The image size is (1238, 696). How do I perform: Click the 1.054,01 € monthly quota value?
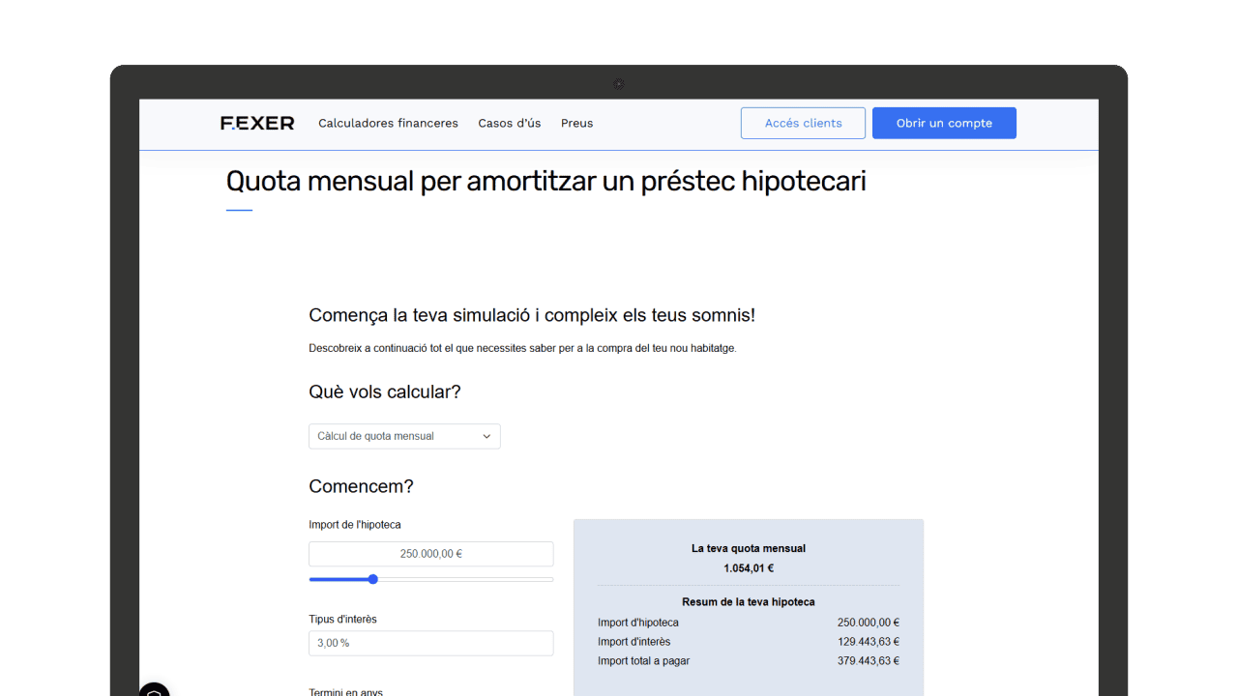pyautogui.click(x=748, y=568)
